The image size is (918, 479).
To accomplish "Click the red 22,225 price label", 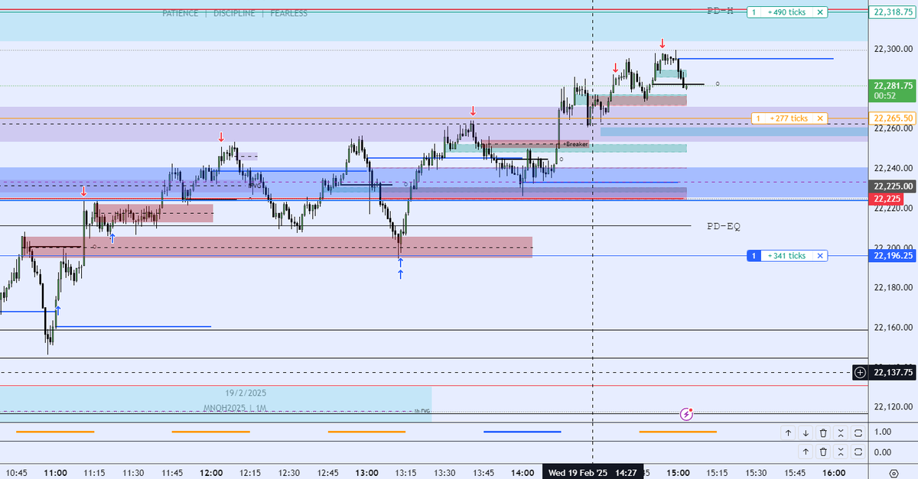I will click(x=887, y=199).
